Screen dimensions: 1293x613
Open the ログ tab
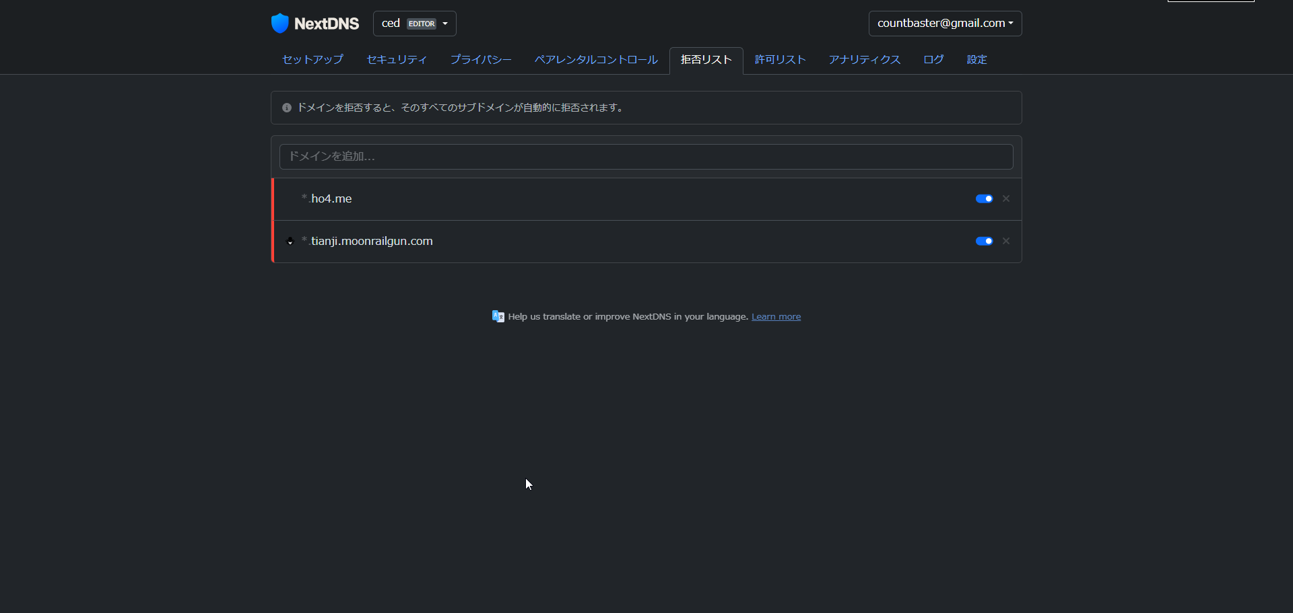click(x=933, y=60)
